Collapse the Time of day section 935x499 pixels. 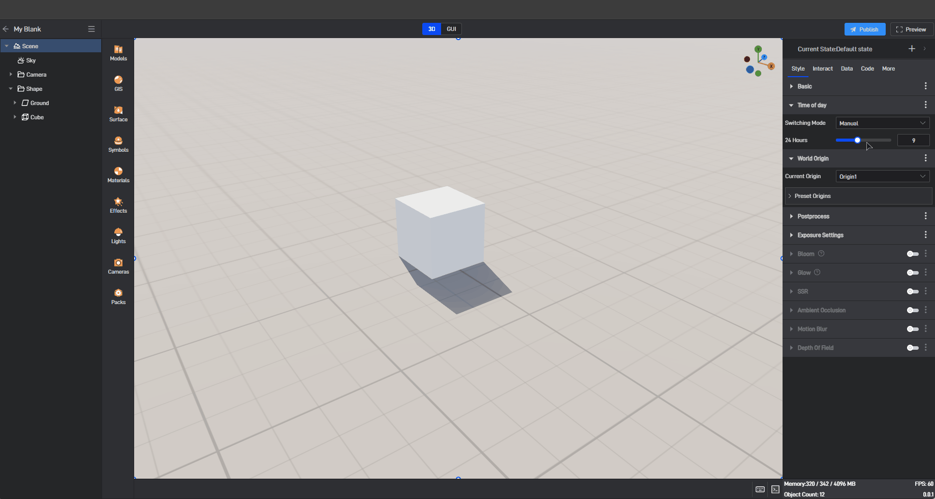click(x=791, y=105)
